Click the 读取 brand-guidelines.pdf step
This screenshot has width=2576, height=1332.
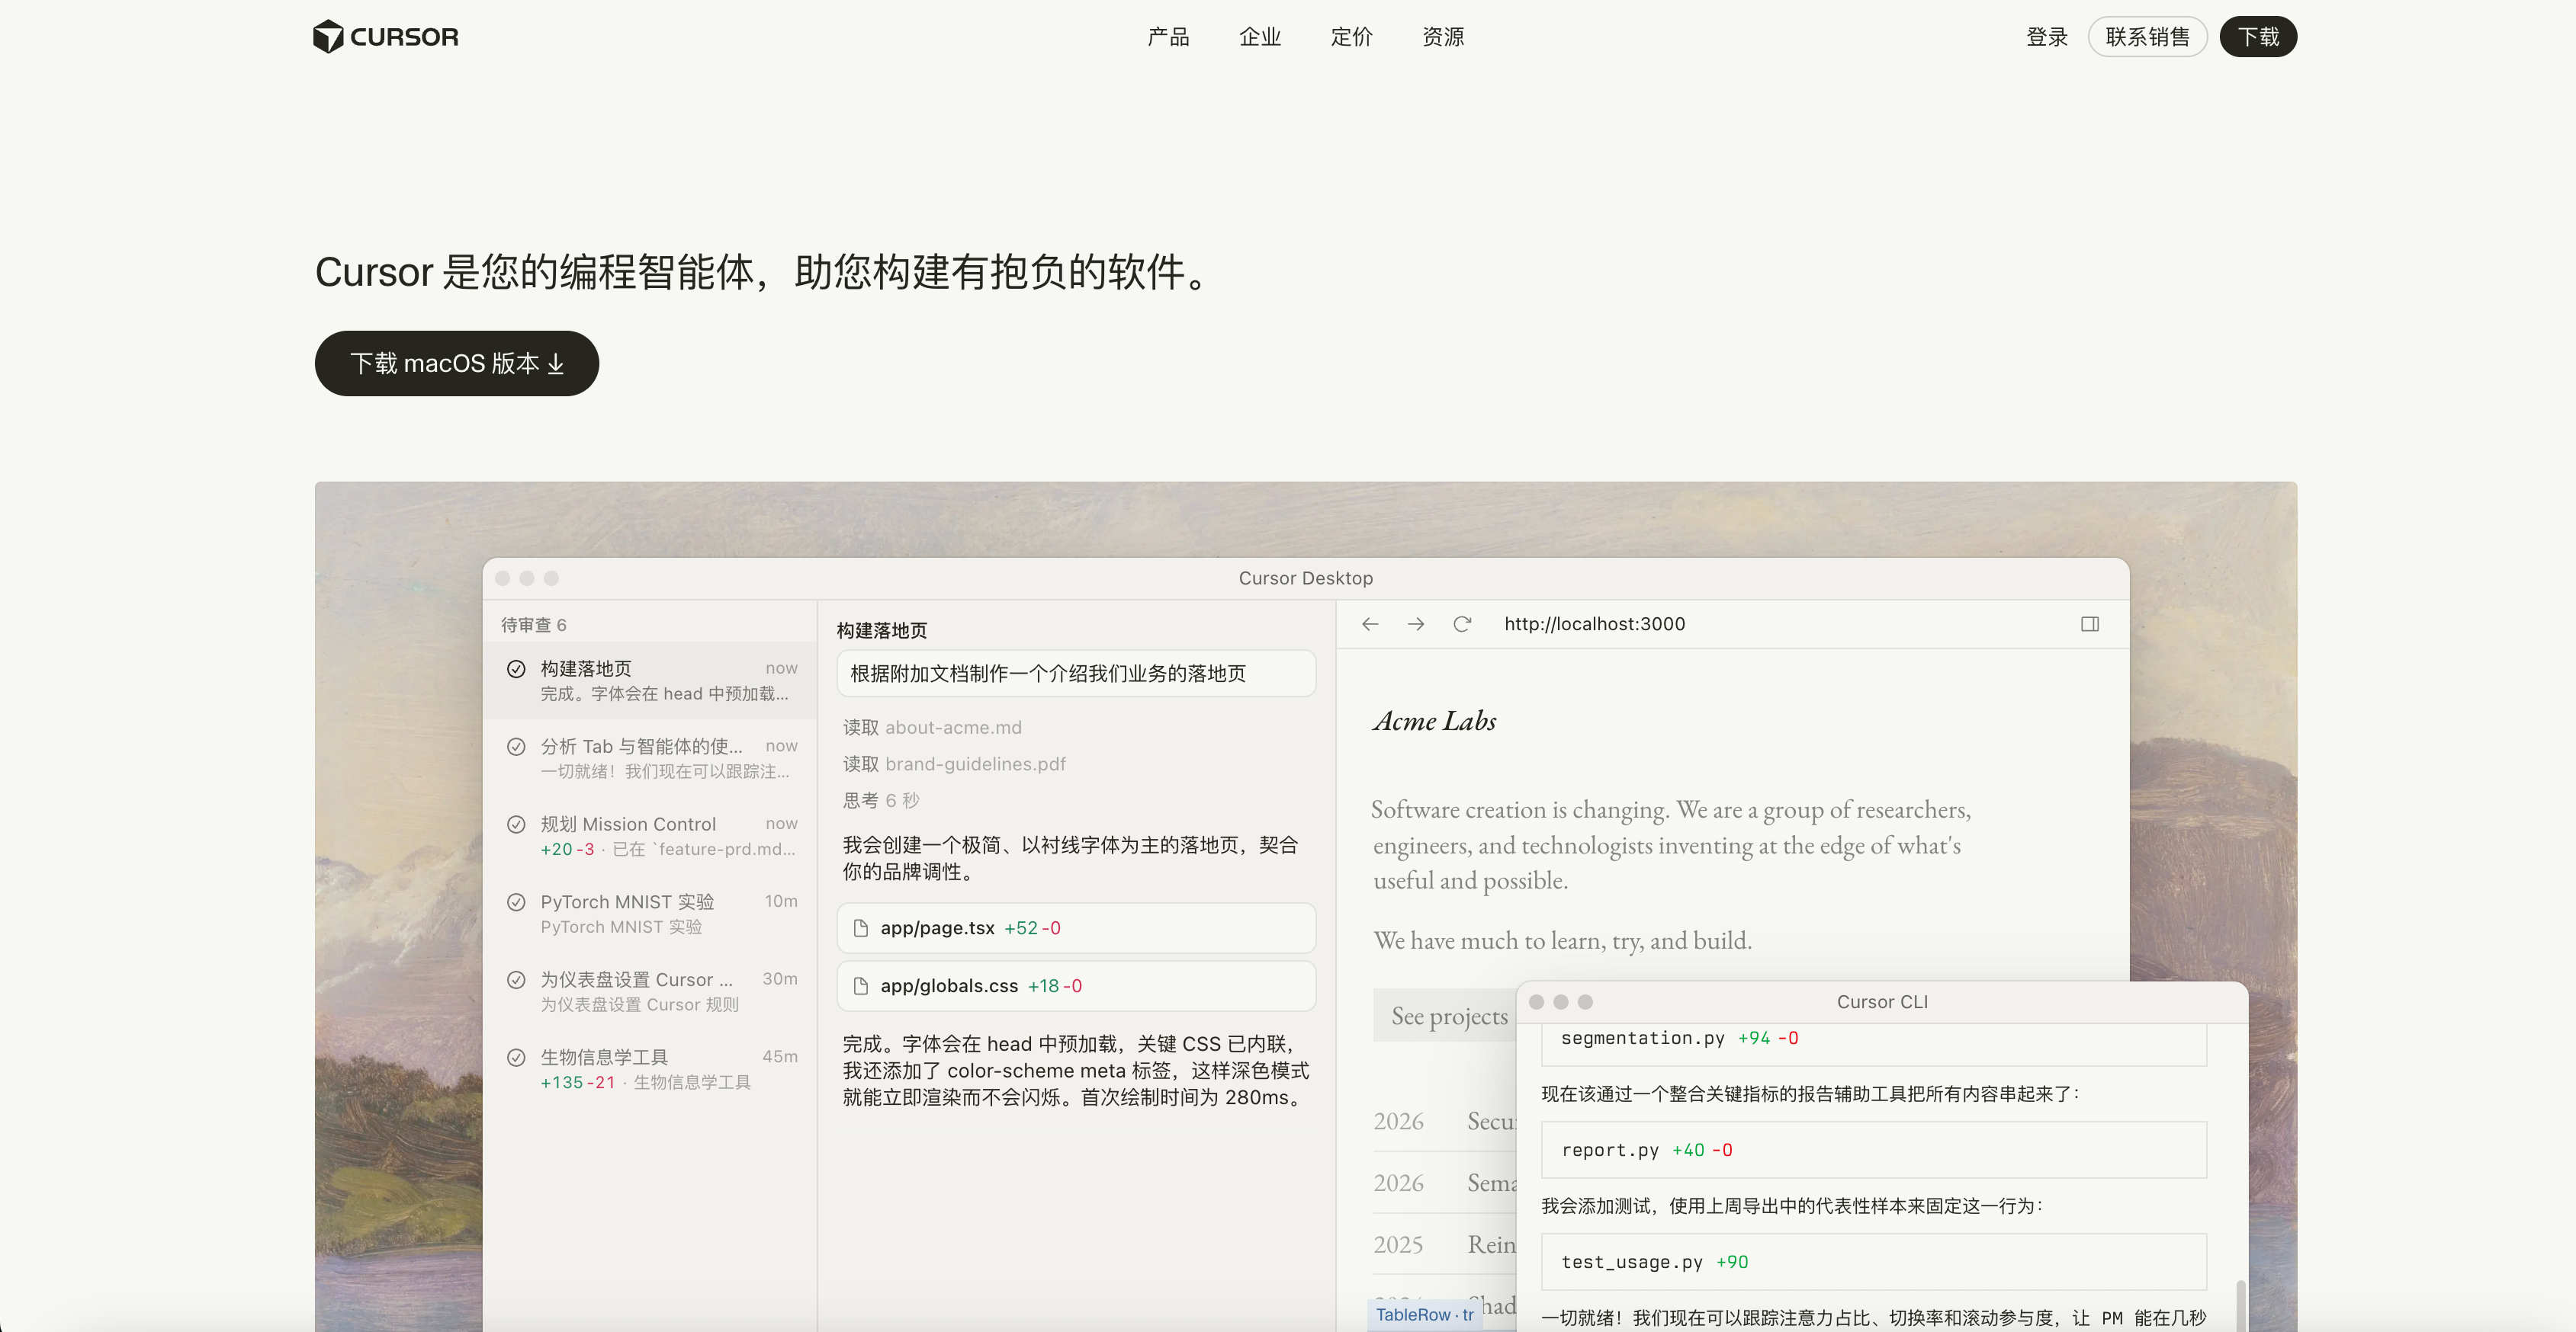(x=954, y=764)
